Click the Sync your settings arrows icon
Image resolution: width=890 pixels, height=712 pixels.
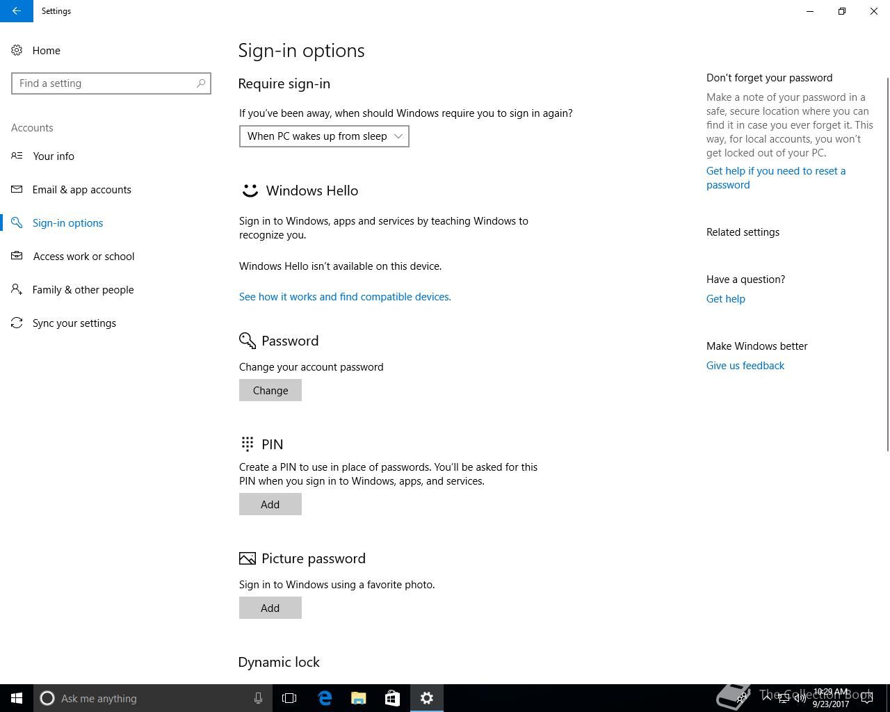pos(17,323)
